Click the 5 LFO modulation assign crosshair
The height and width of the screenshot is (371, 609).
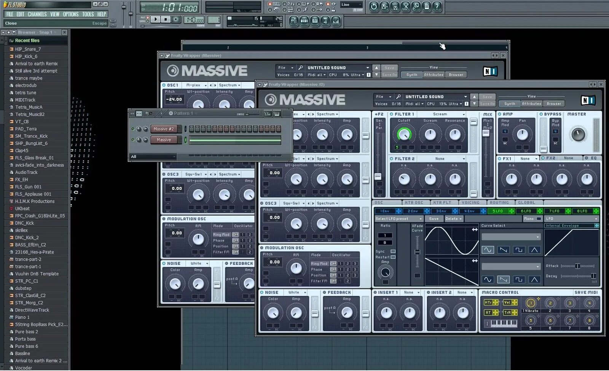512,211
